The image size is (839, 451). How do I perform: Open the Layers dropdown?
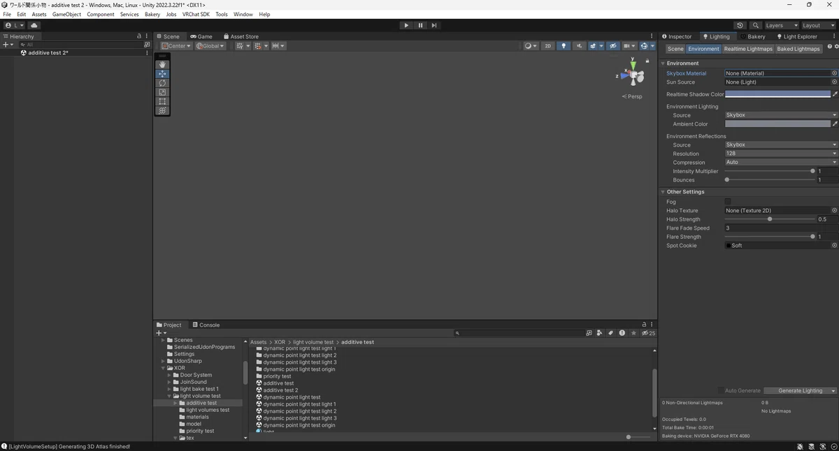(782, 25)
